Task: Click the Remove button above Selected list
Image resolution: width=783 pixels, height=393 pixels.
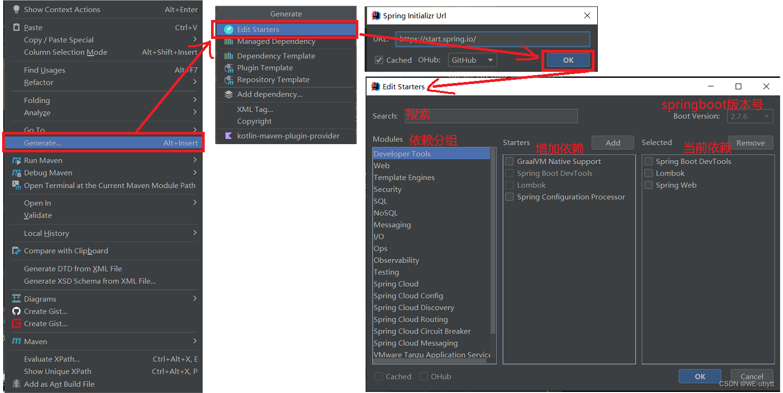Action: click(750, 142)
